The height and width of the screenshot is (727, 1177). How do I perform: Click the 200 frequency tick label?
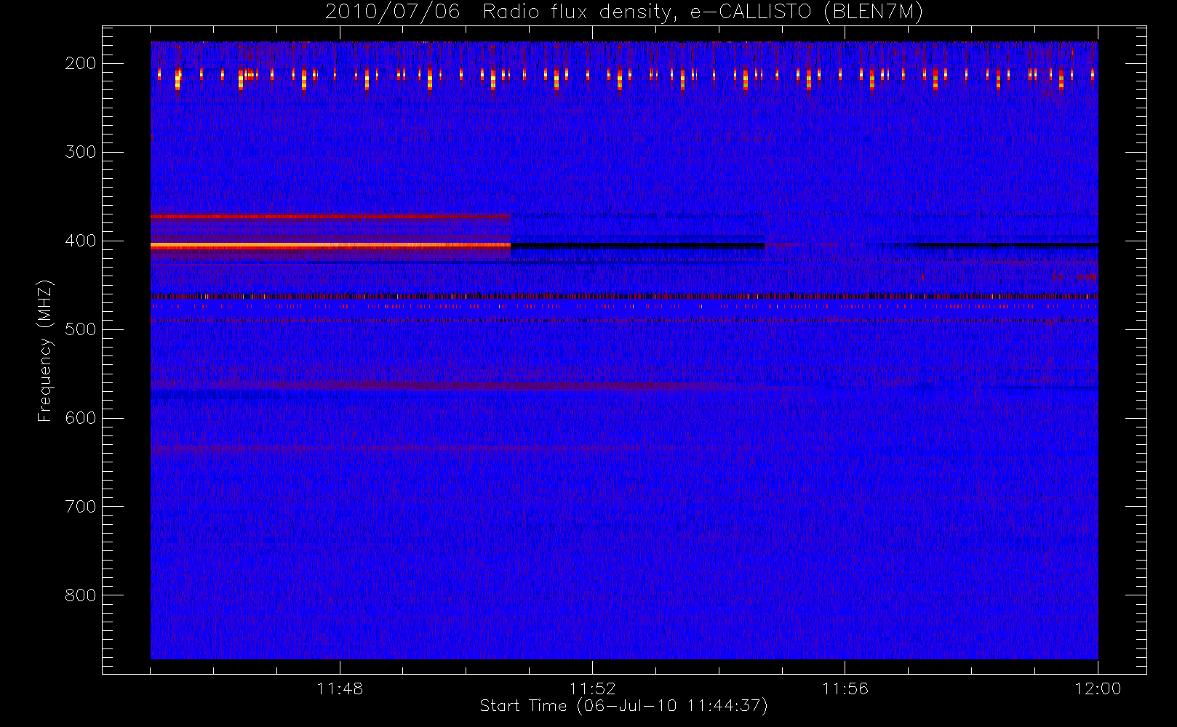click(81, 63)
